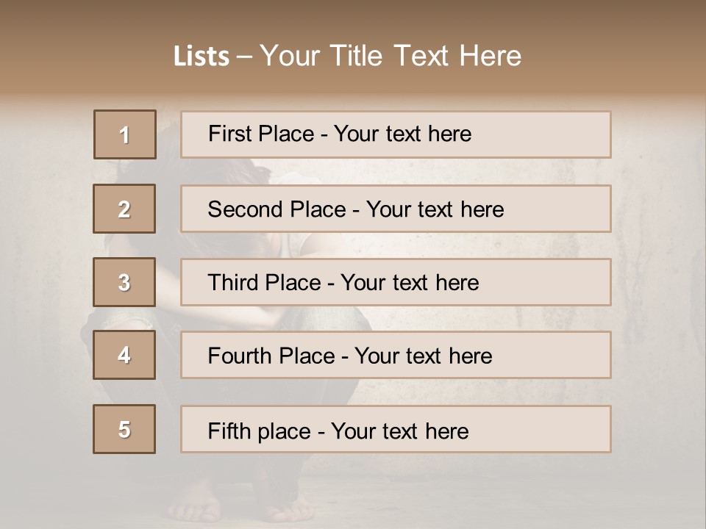This screenshot has width=706, height=529.
Task: Click the number 1 box
Action: pyautogui.click(x=125, y=134)
